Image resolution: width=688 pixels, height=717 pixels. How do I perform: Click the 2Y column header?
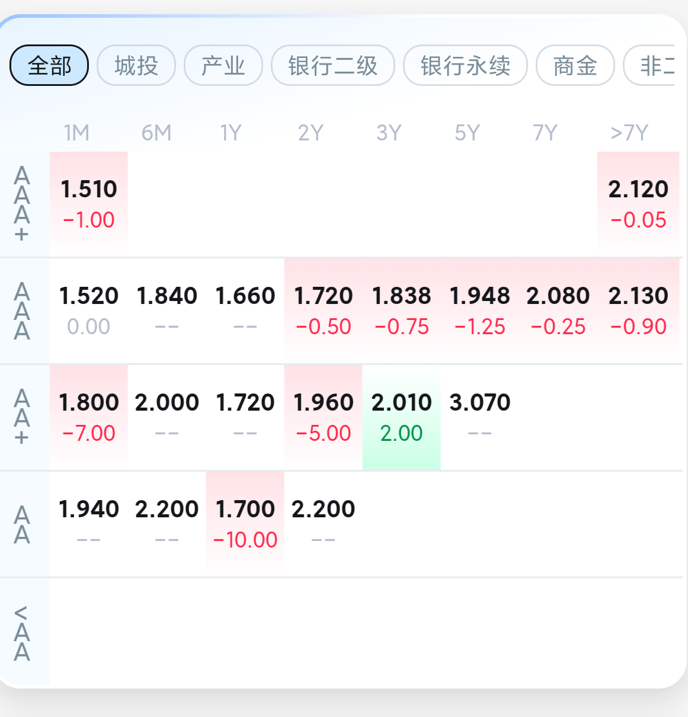[x=311, y=133]
